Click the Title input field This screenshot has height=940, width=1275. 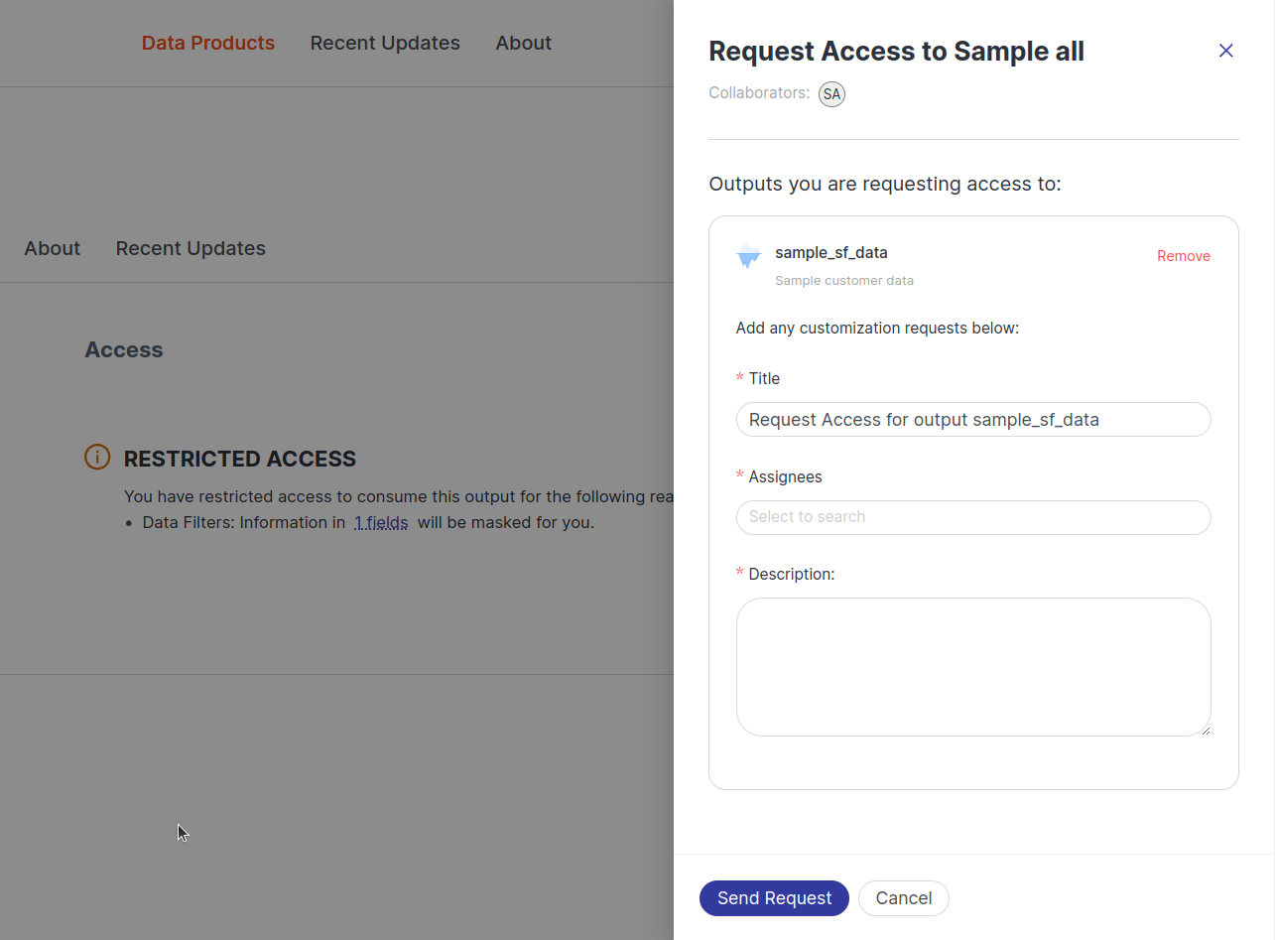click(973, 419)
